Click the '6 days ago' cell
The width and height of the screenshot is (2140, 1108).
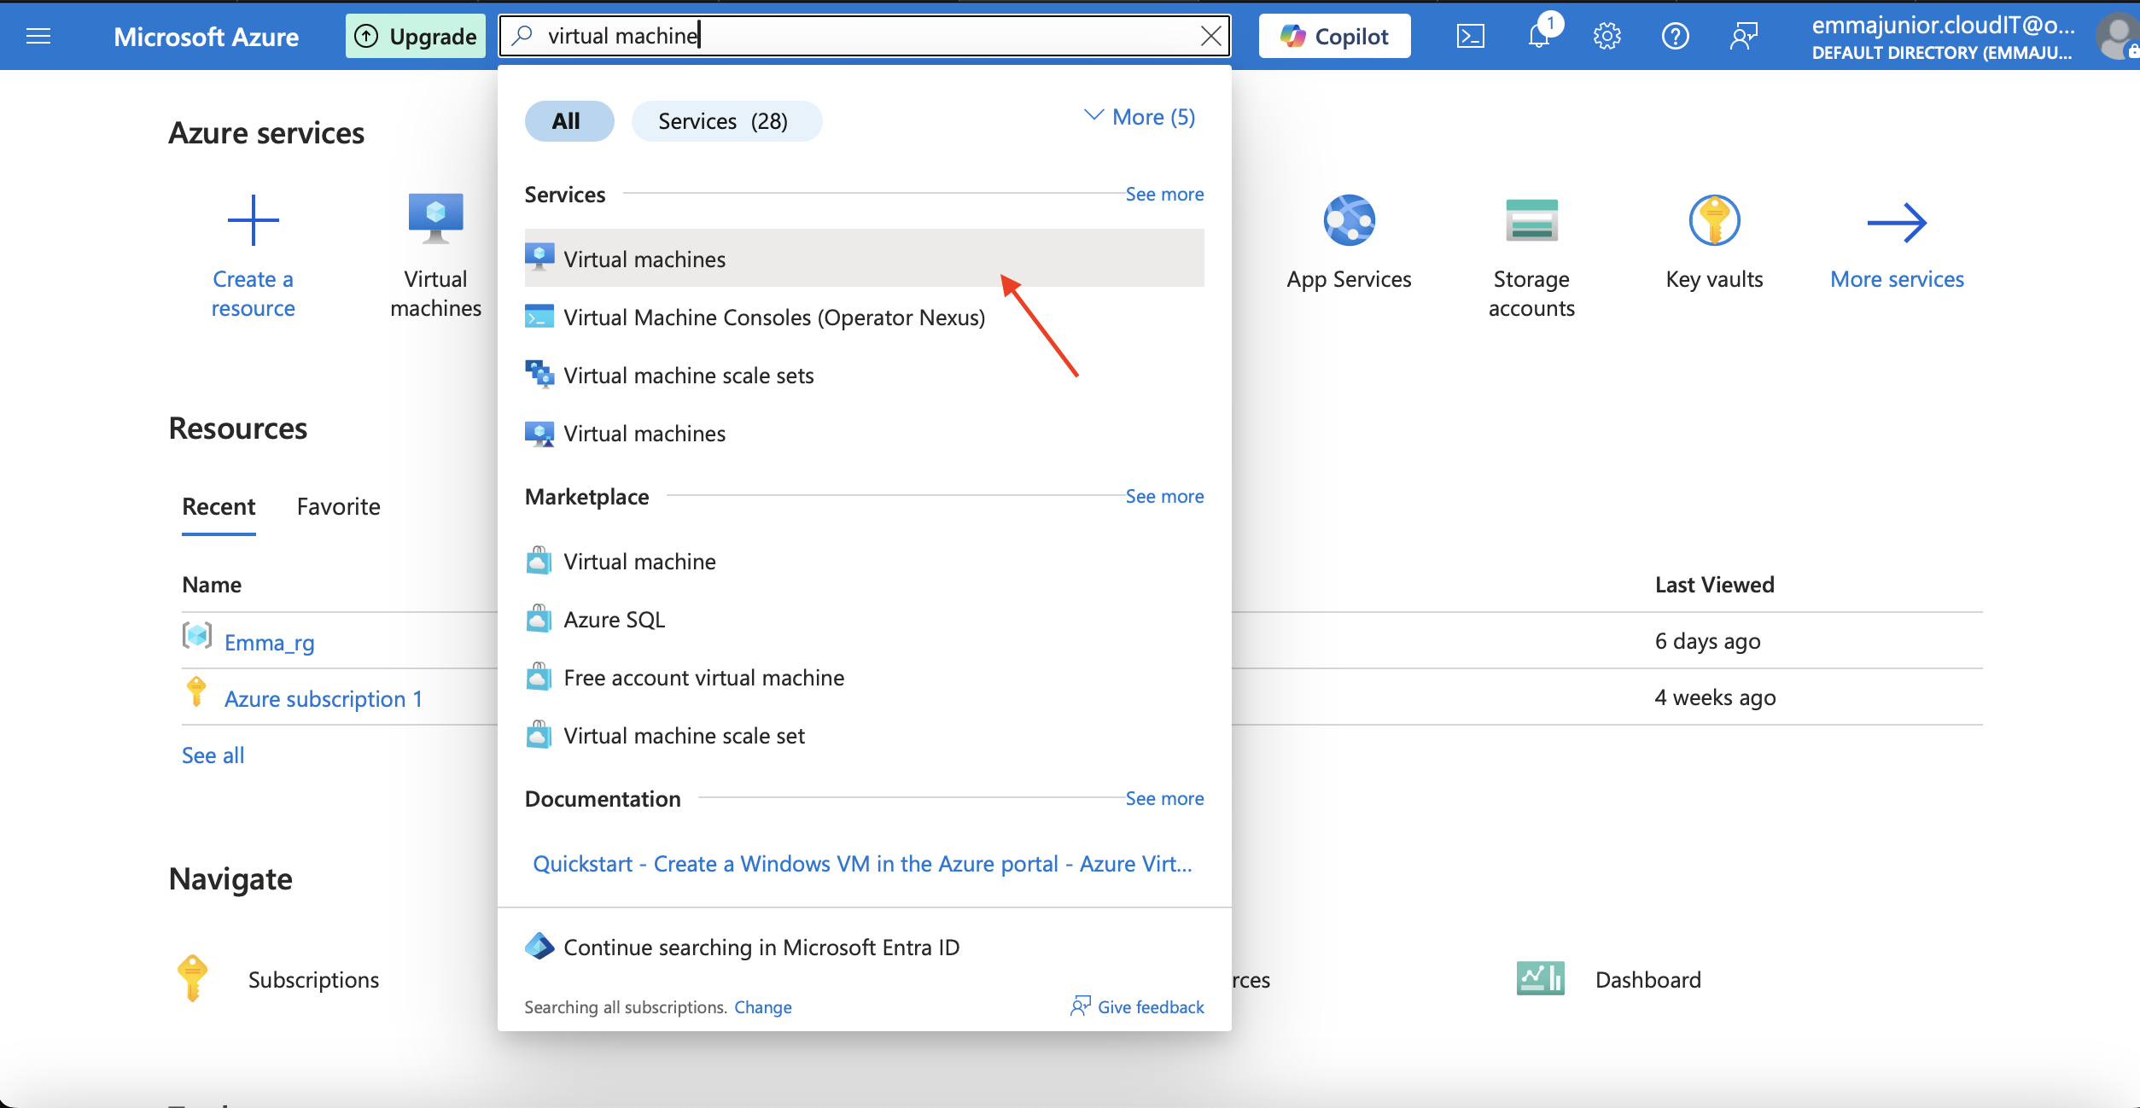pos(1707,640)
